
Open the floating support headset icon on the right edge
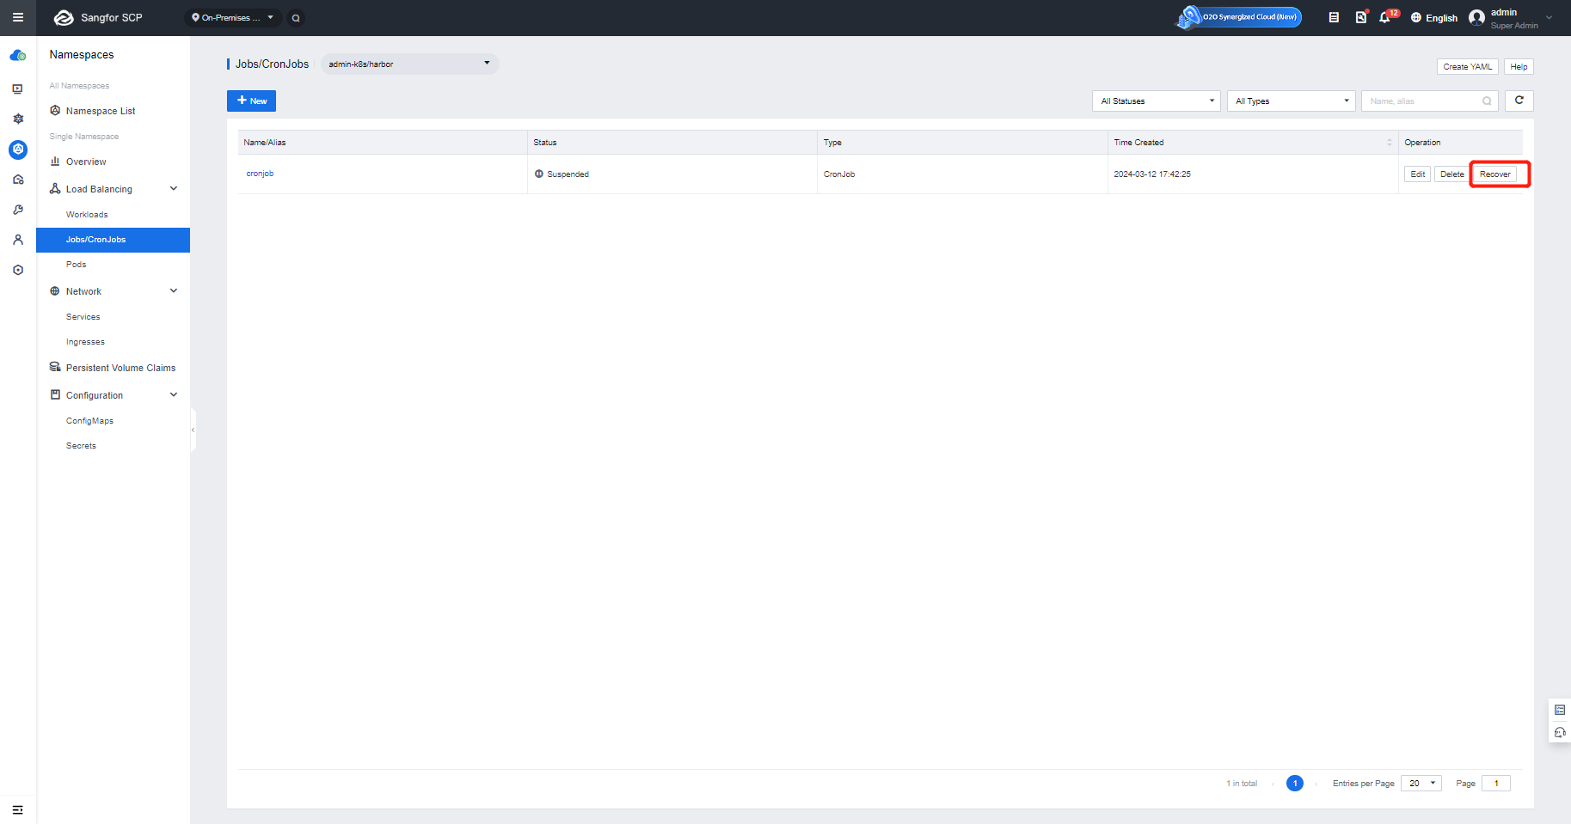click(1560, 733)
